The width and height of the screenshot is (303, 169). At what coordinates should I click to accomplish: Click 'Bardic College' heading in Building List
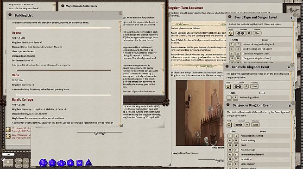(x=22, y=100)
